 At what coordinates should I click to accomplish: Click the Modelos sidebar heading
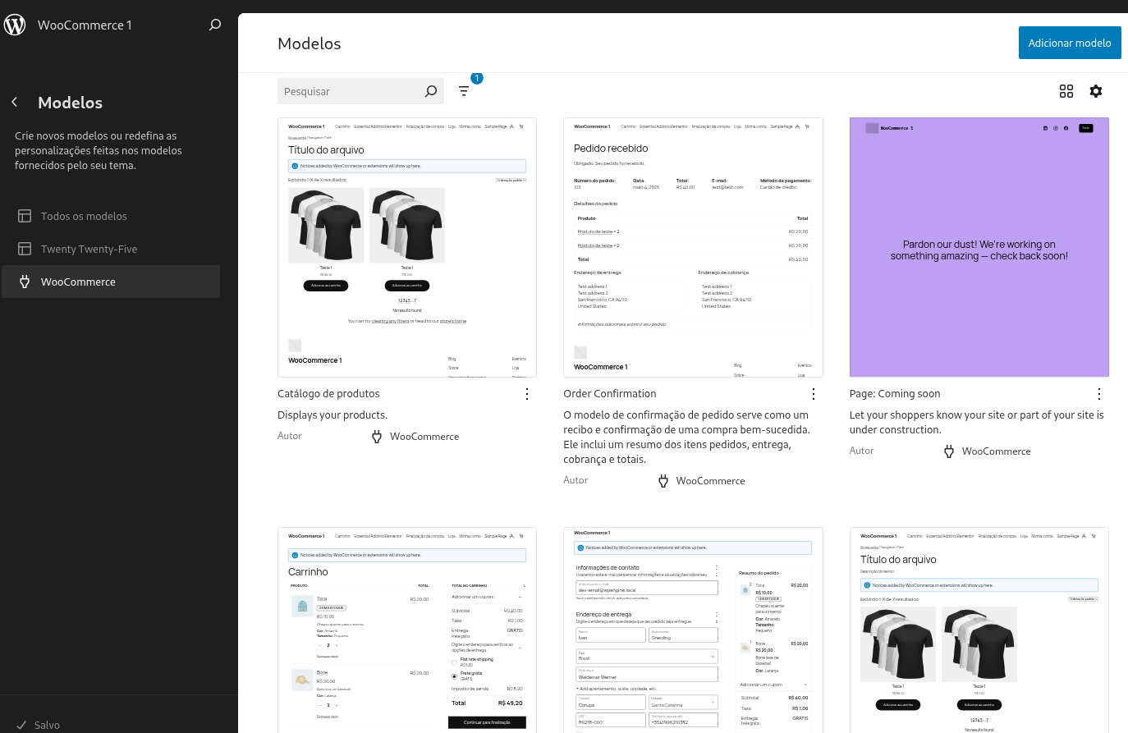tap(71, 103)
